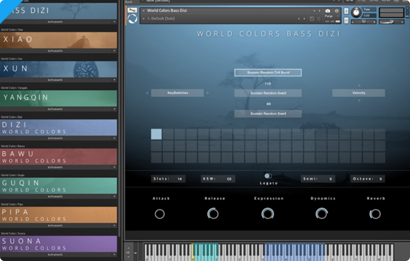410x261 pixels.
Task: Open the Xun library banner
Action: 58,69
